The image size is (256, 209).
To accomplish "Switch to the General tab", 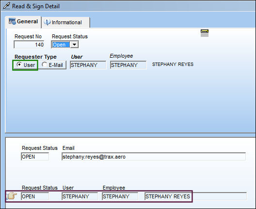I will [x=23, y=22].
